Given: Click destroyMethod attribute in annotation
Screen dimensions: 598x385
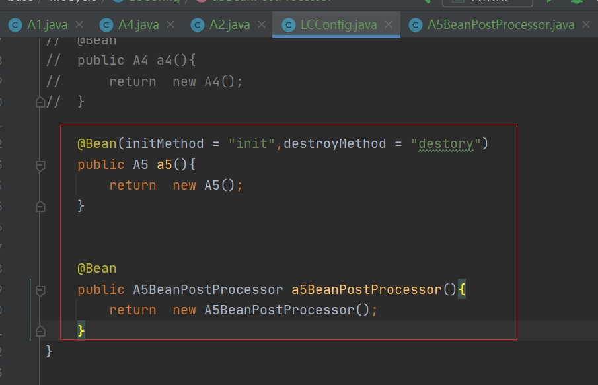Looking at the screenshot, I should point(335,144).
